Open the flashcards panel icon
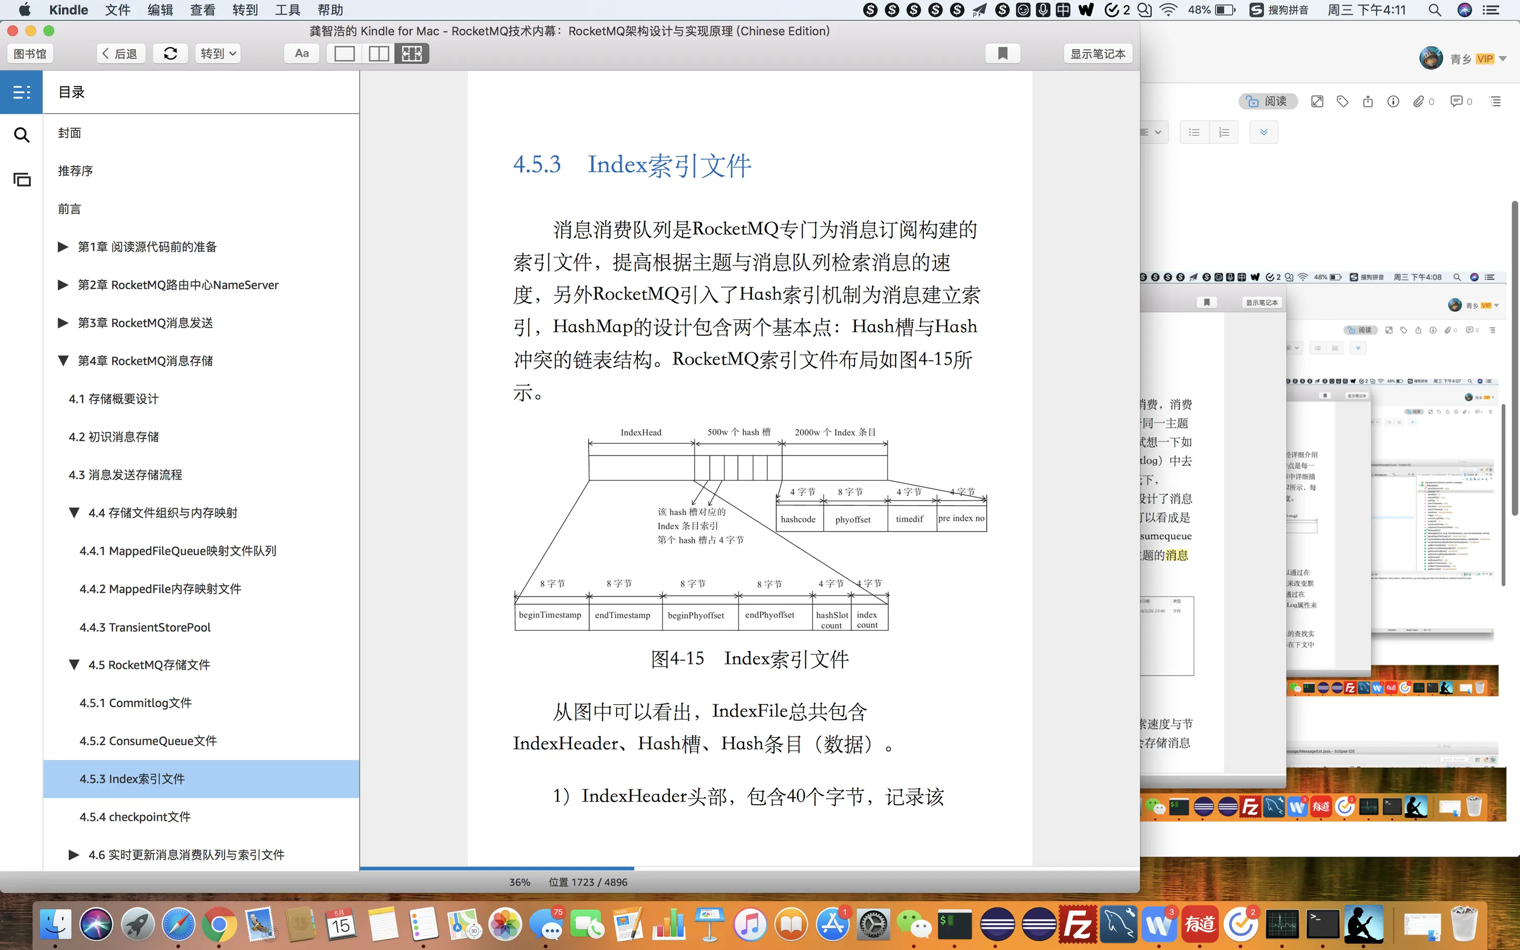Screen dimensions: 1520x950 click(21, 180)
